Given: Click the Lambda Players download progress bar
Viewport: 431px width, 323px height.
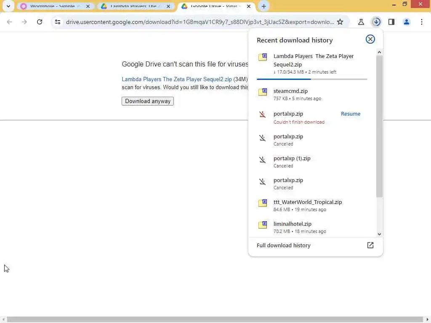Looking at the screenshot, I should pos(312,79).
